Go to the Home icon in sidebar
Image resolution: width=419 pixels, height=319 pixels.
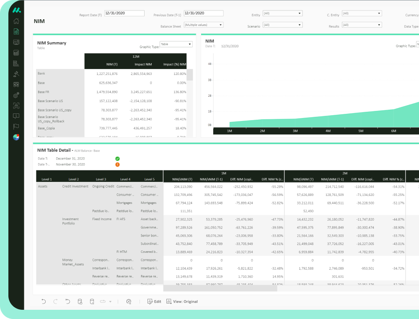[16, 21]
